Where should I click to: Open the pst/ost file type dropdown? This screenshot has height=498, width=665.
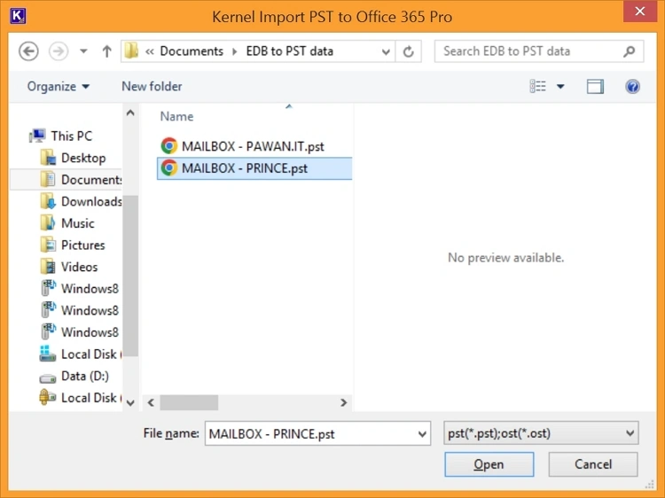(x=540, y=433)
